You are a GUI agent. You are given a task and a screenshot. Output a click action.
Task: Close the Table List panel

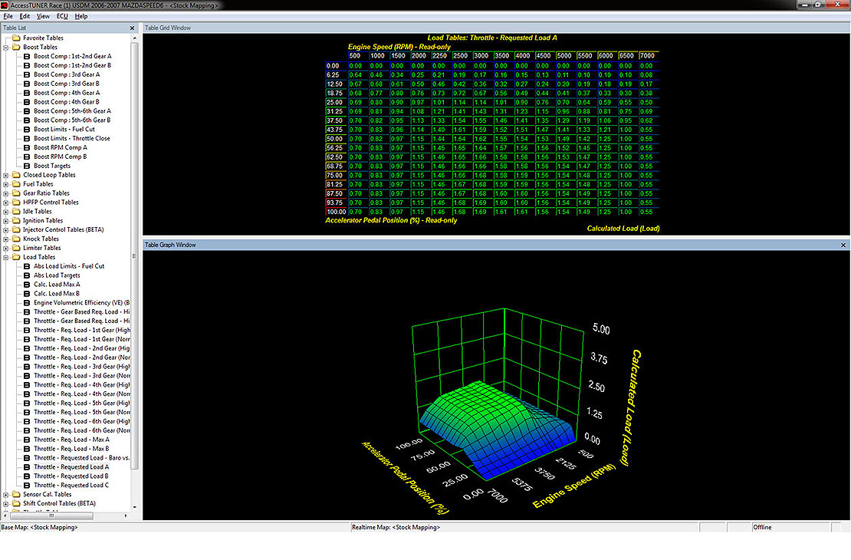coord(132,28)
